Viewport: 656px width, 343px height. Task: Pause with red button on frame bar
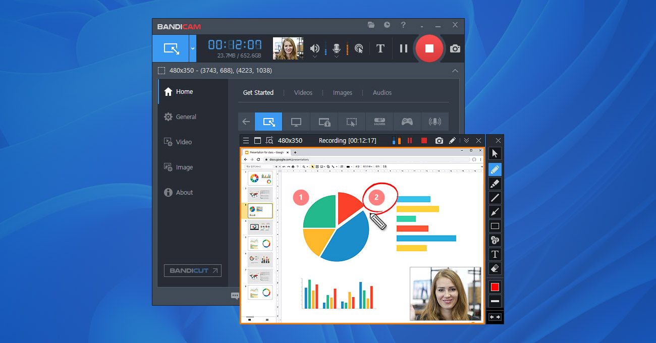tap(410, 141)
